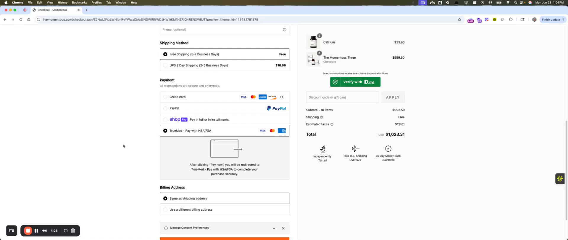Go back to the previous page
The height and width of the screenshot is (240, 568).
coord(5,20)
